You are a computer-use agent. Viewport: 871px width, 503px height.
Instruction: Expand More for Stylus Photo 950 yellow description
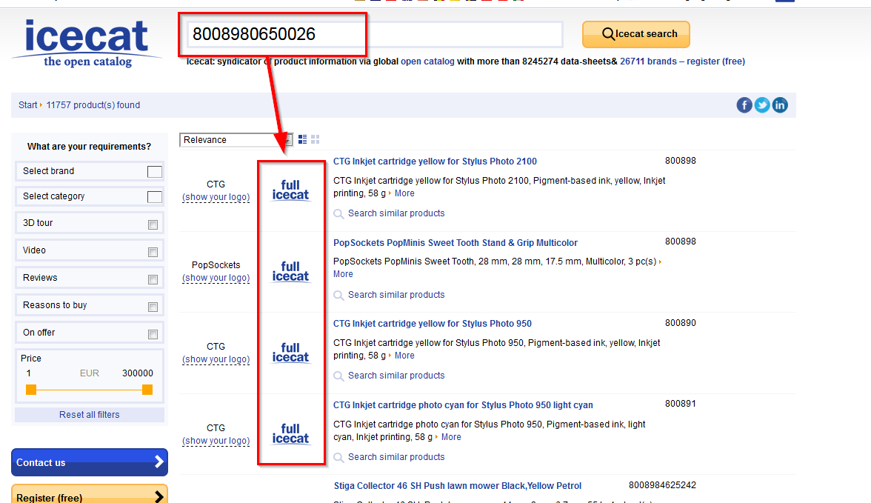[404, 356]
